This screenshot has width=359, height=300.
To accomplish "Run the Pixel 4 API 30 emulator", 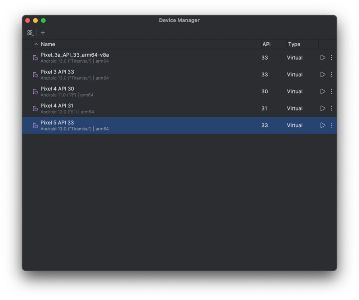I will pos(323,91).
